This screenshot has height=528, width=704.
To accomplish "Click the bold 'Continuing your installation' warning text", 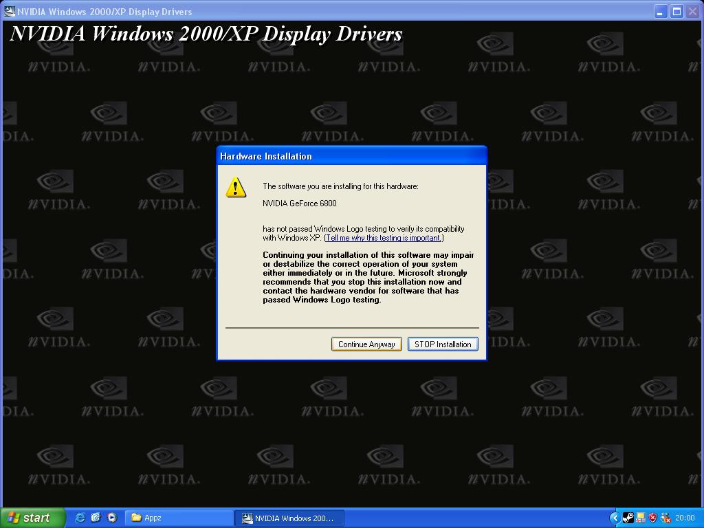I will point(368,278).
